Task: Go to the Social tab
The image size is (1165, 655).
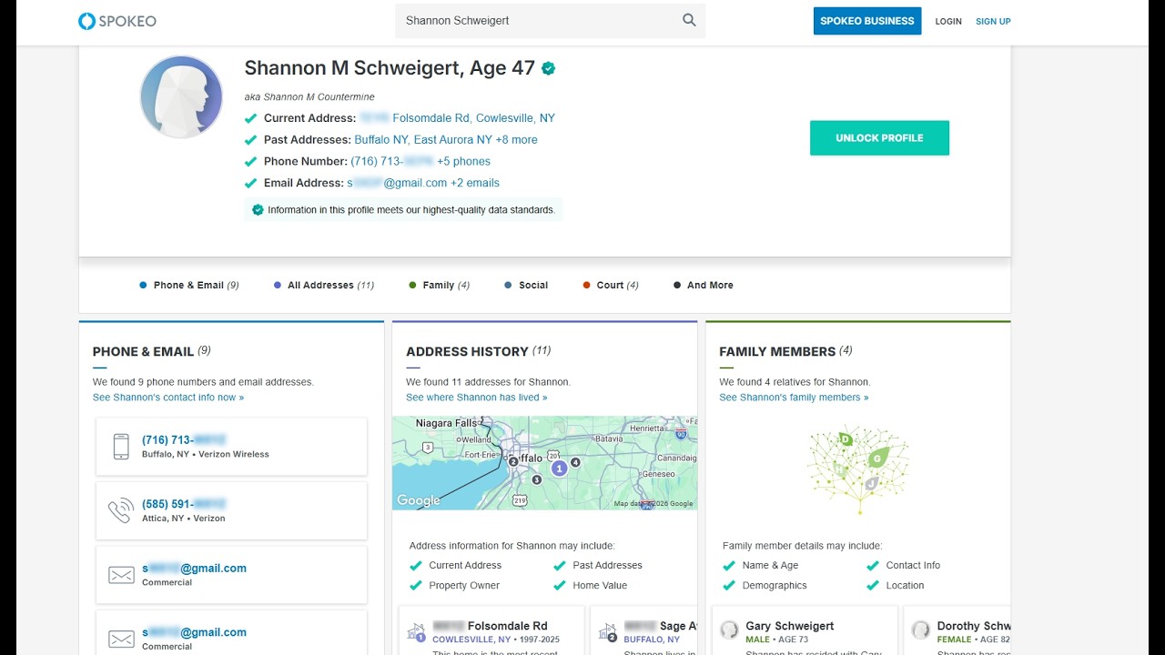Action: (526, 286)
